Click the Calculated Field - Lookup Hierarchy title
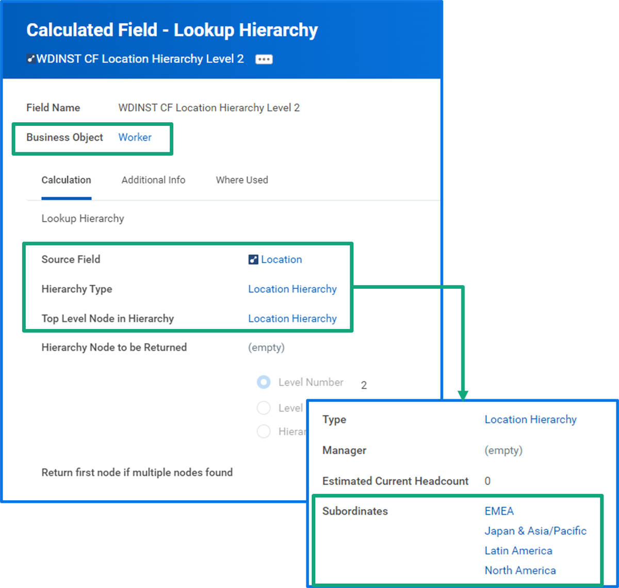 pos(172,30)
